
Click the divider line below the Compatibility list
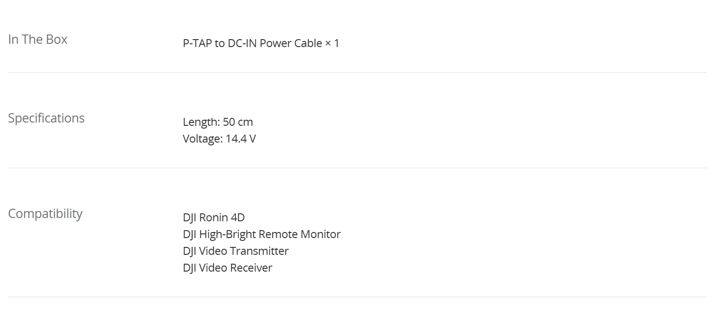357,297
